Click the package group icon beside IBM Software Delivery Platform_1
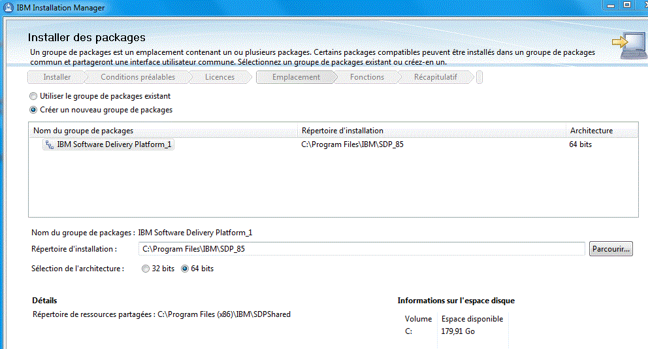This screenshot has width=648, height=349. point(50,144)
